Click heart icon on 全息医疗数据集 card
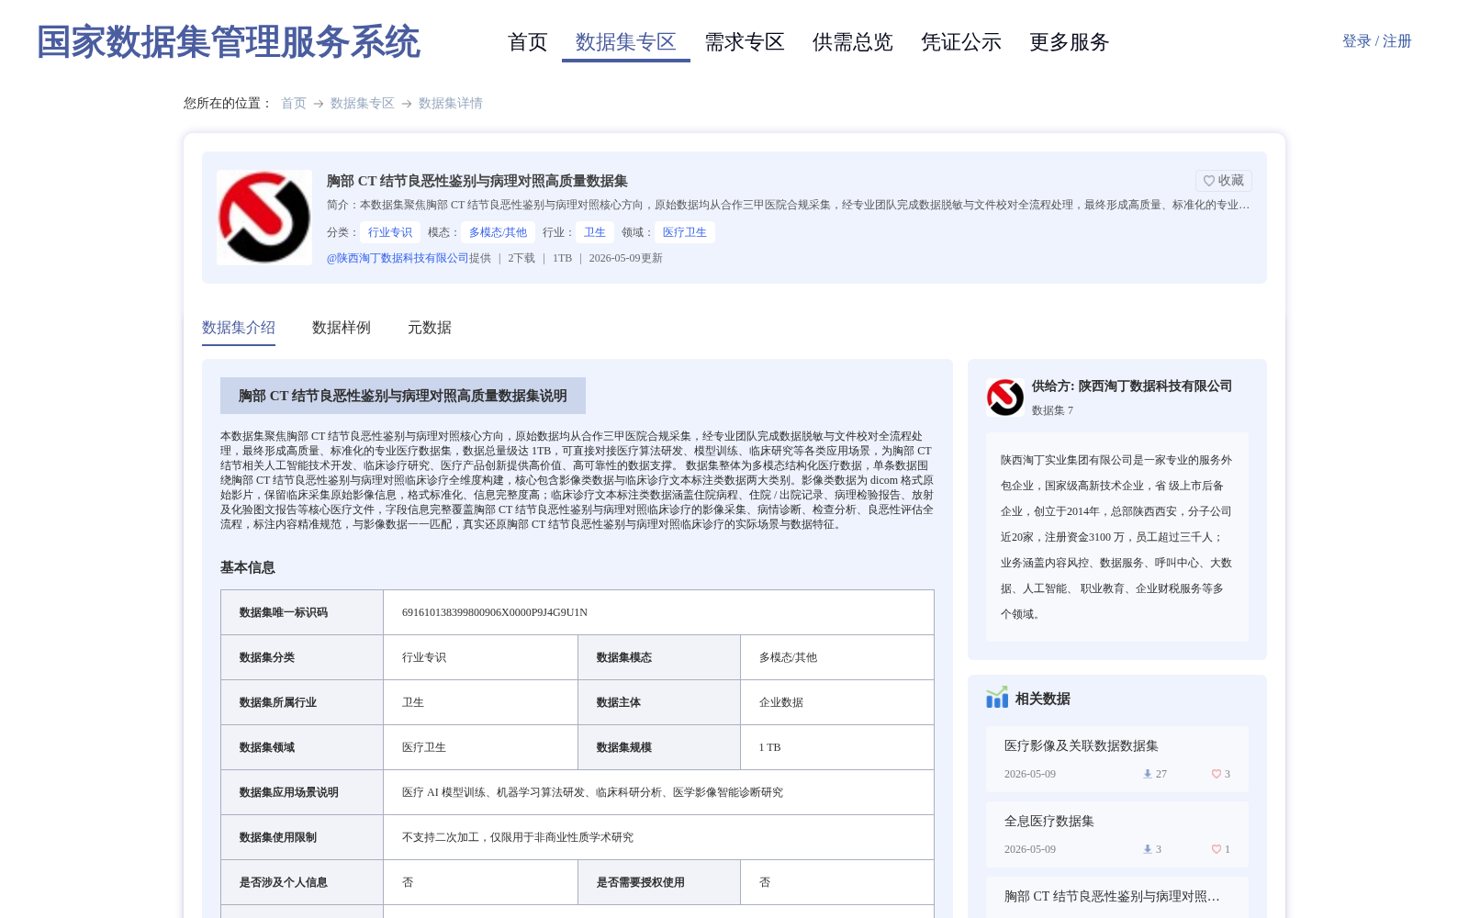 pyautogui.click(x=1217, y=849)
